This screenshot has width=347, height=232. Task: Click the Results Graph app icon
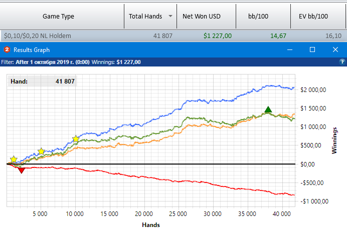[7, 49]
